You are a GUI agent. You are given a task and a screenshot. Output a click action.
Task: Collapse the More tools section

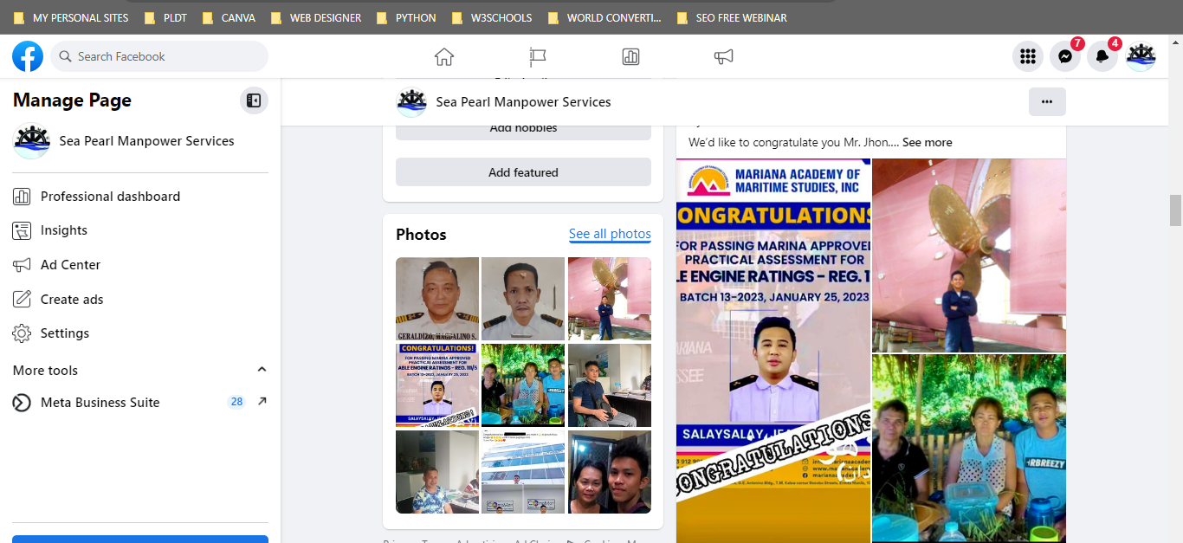click(262, 370)
